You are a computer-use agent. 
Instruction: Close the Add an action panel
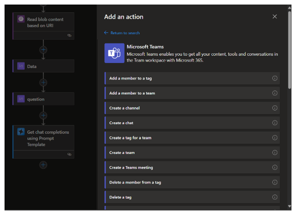(275, 17)
